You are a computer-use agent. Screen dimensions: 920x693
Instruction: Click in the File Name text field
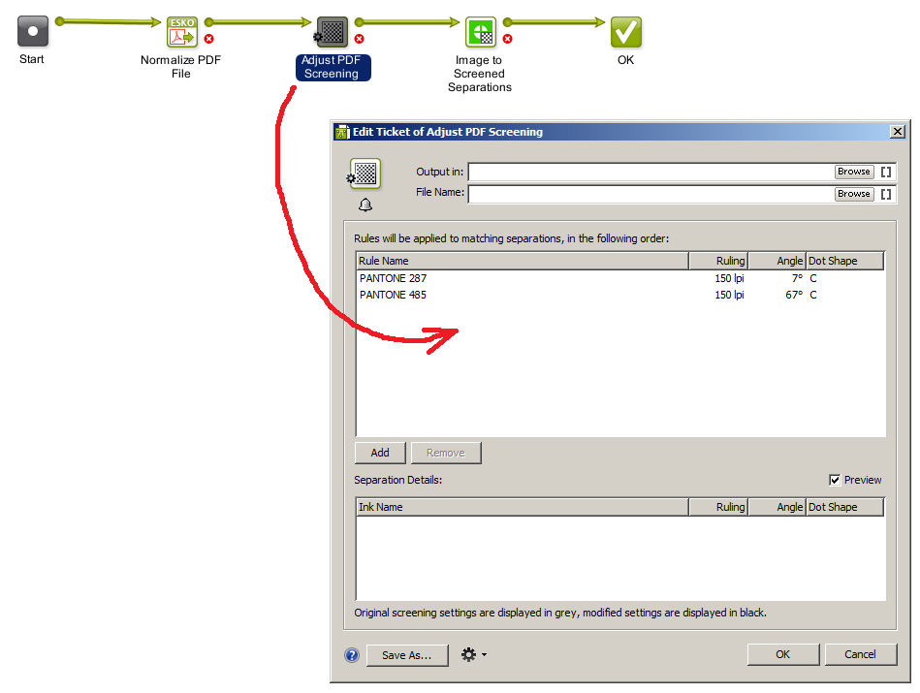(x=651, y=194)
